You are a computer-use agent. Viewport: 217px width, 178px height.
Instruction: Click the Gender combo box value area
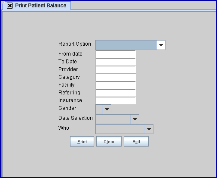(x=99, y=109)
